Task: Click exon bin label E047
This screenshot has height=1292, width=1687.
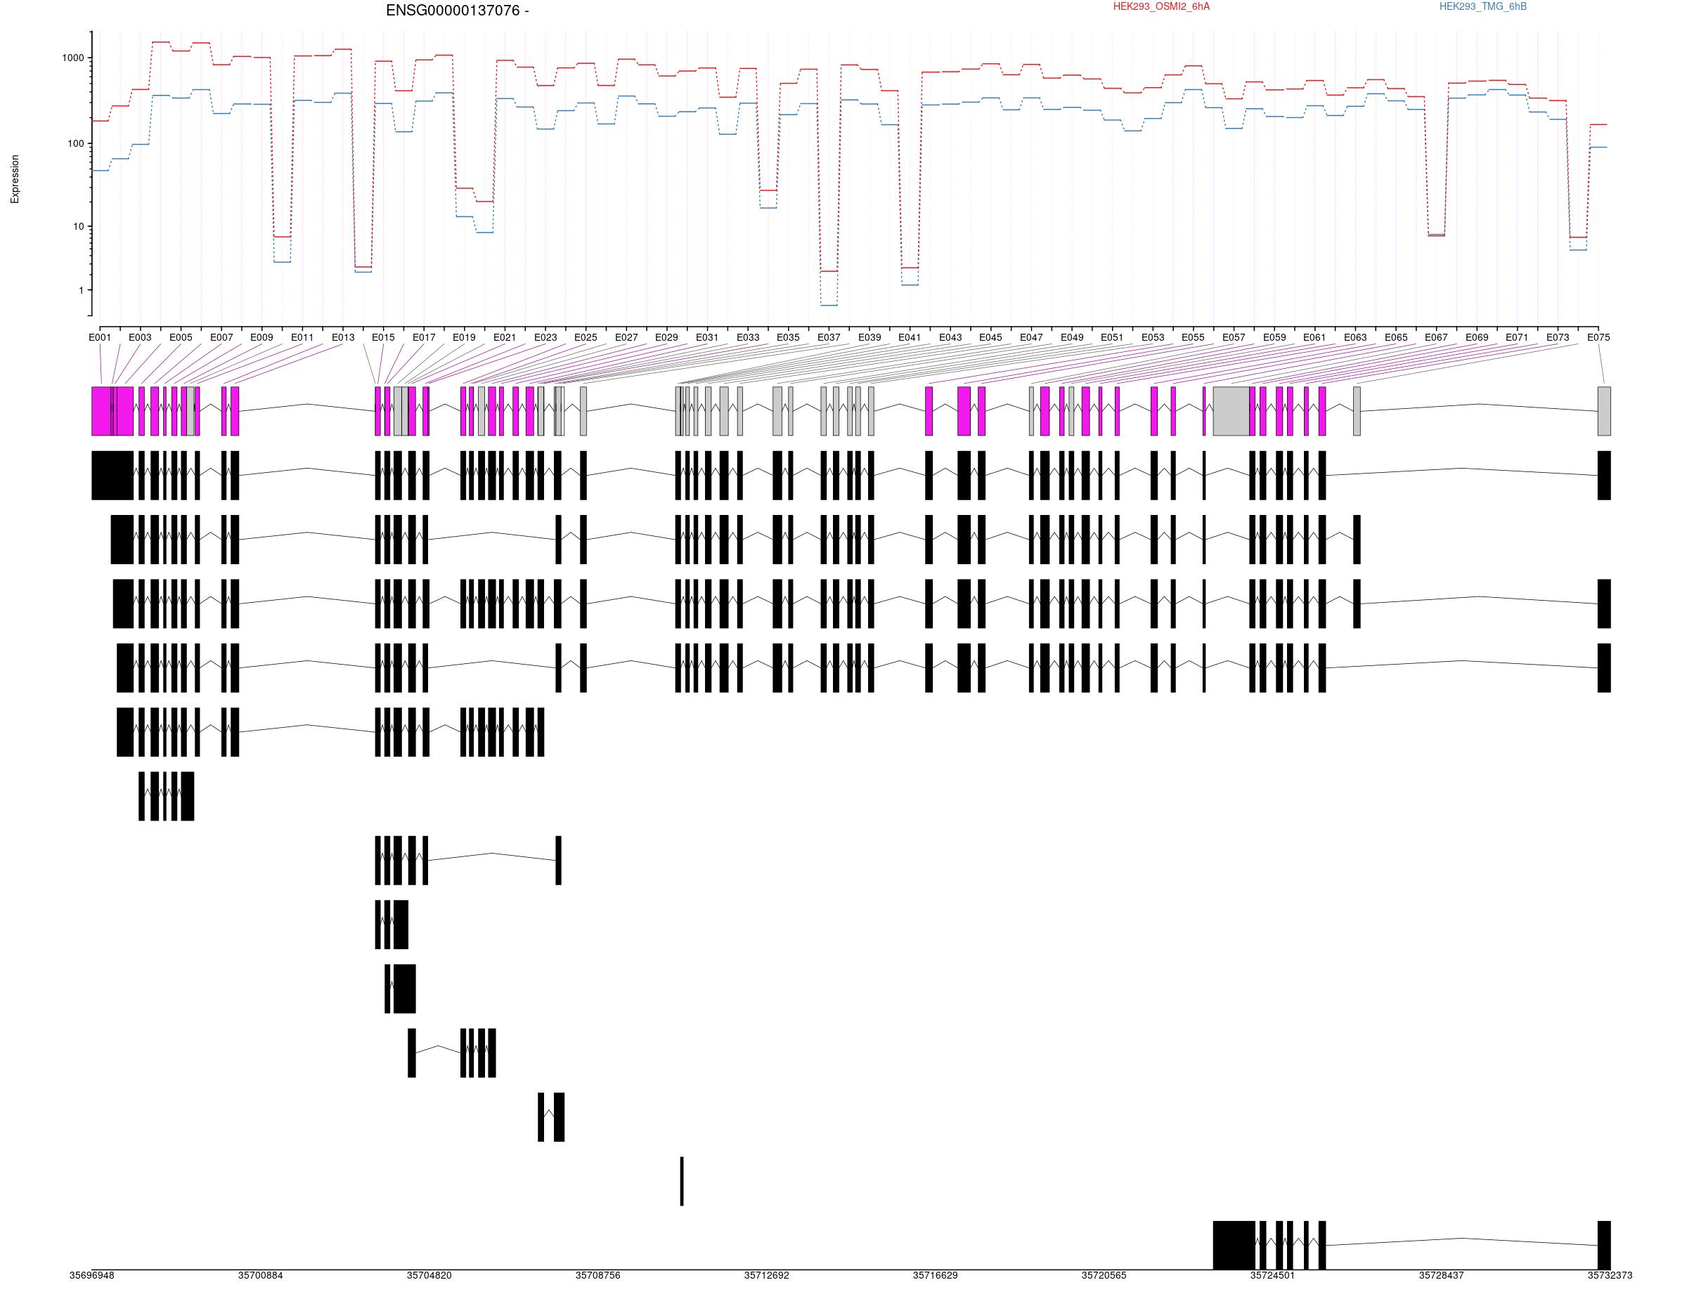Action: pyautogui.click(x=1030, y=338)
